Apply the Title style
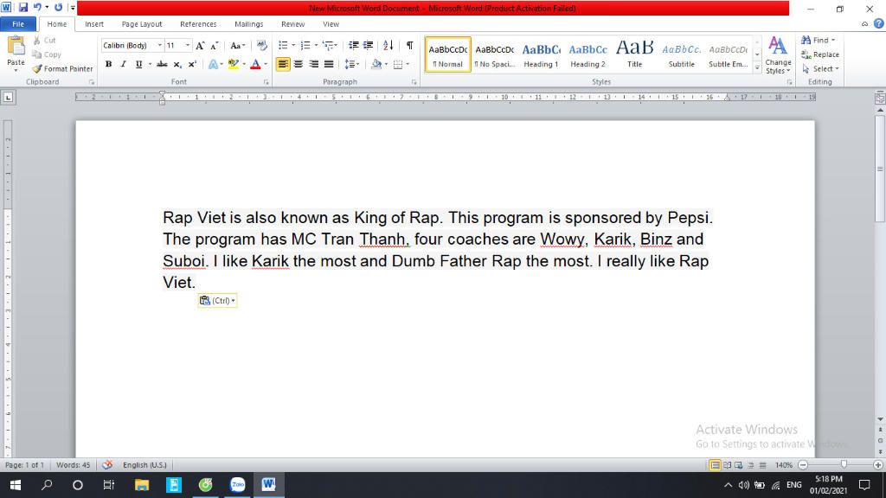 click(634, 54)
